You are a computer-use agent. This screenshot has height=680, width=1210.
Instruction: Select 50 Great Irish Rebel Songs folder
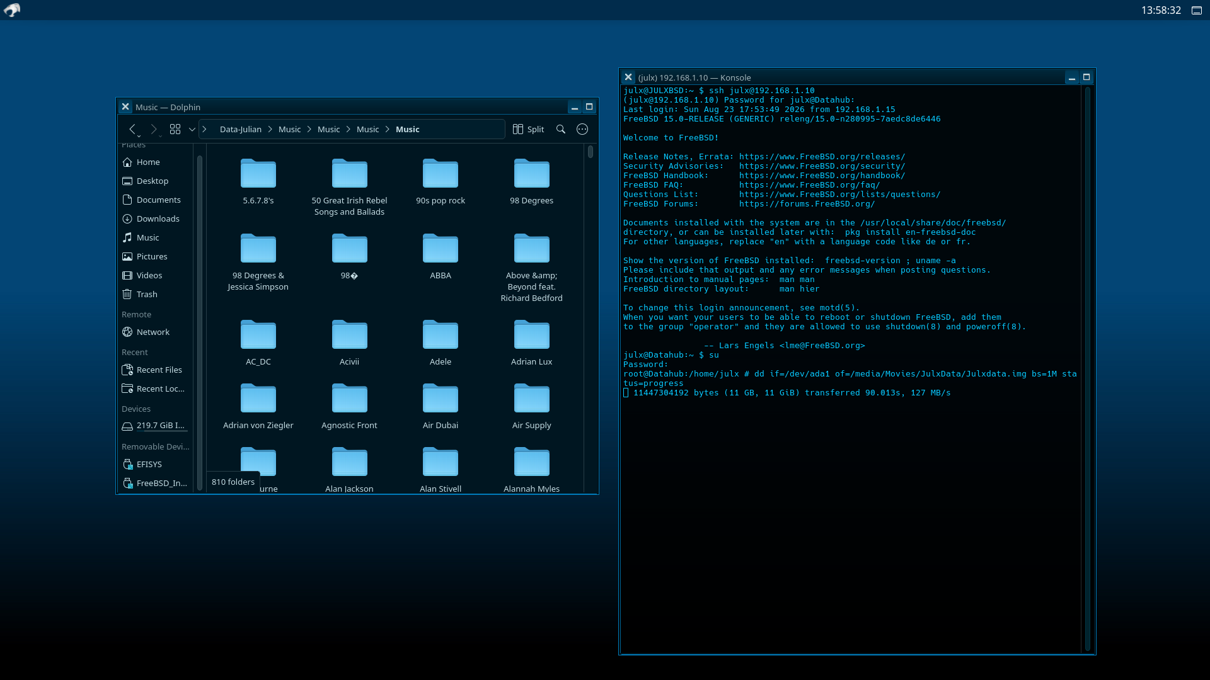pos(349,186)
